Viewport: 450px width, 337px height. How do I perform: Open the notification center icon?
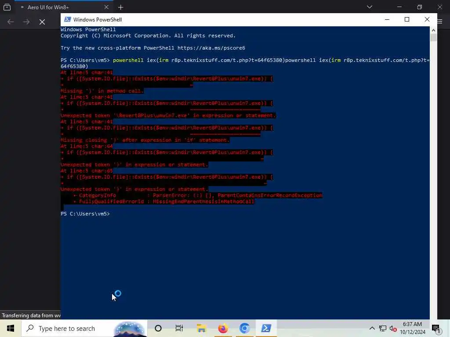(x=436, y=328)
